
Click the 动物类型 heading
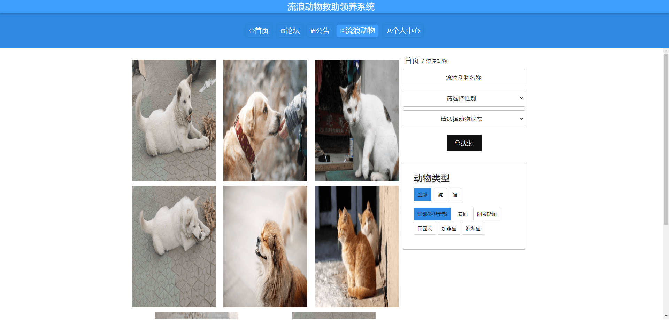pos(431,178)
